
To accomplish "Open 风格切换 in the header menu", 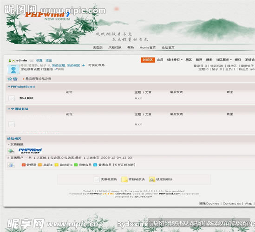I will [115, 47].
